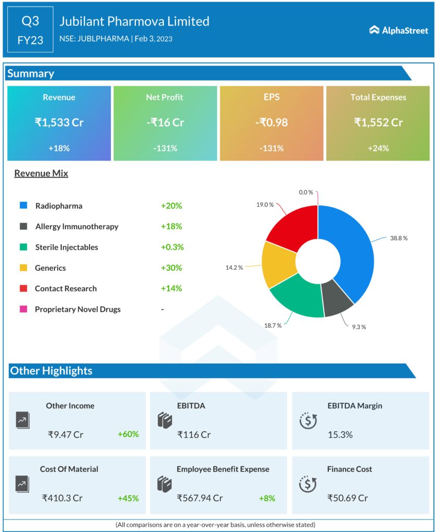Click the Cost Of Material chart icon
The image size is (437, 532).
[x=23, y=484]
